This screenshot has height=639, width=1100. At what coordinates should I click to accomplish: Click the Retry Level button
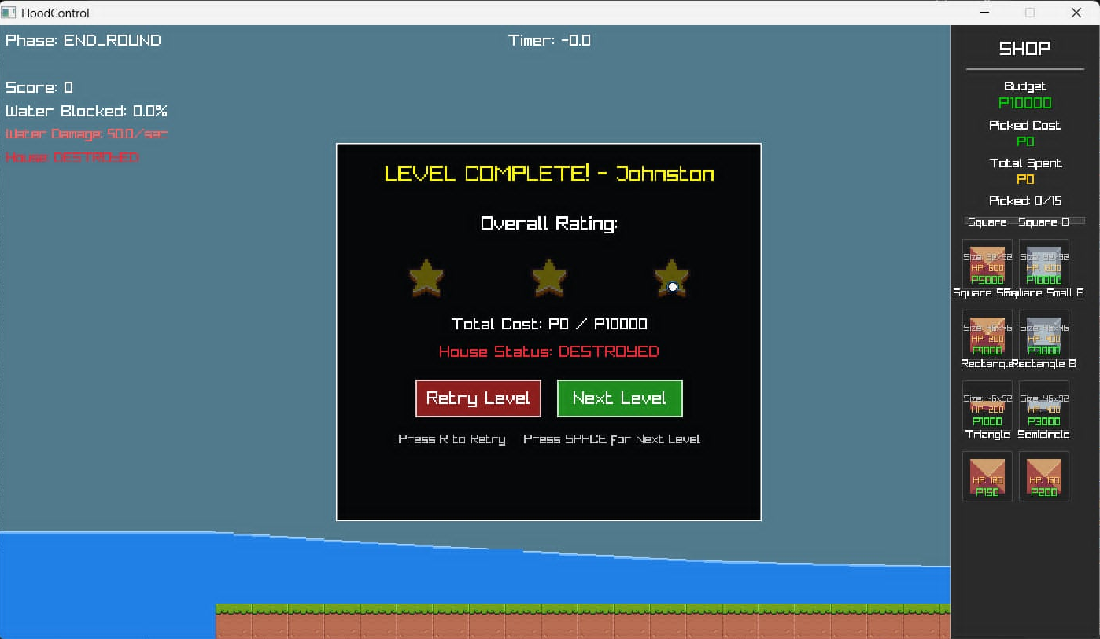tap(478, 398)
